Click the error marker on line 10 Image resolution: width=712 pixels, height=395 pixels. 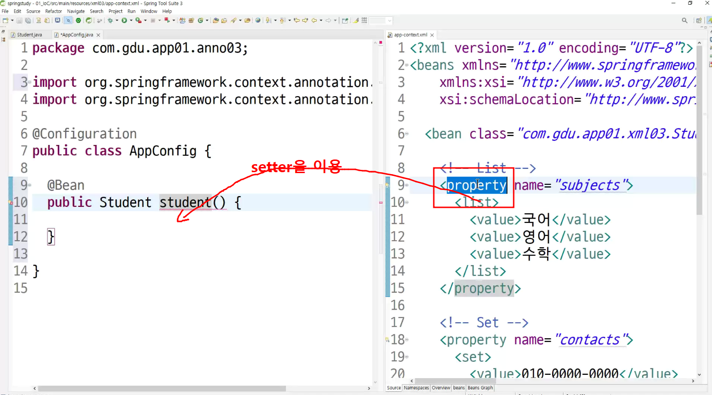11,203
